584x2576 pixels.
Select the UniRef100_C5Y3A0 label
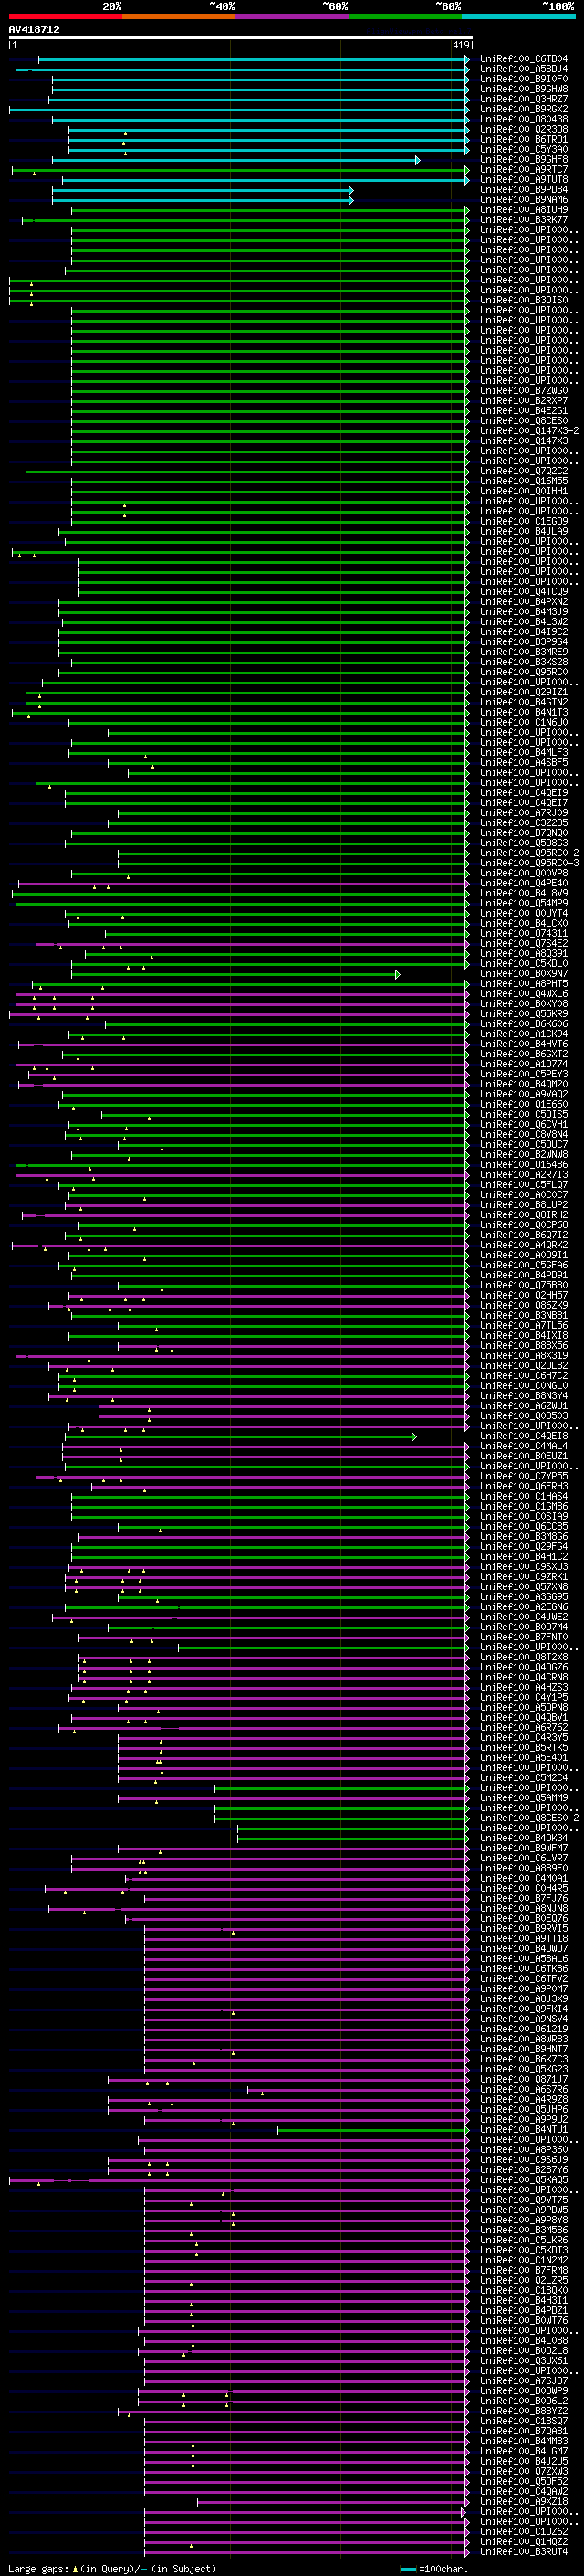pos(524,149)
